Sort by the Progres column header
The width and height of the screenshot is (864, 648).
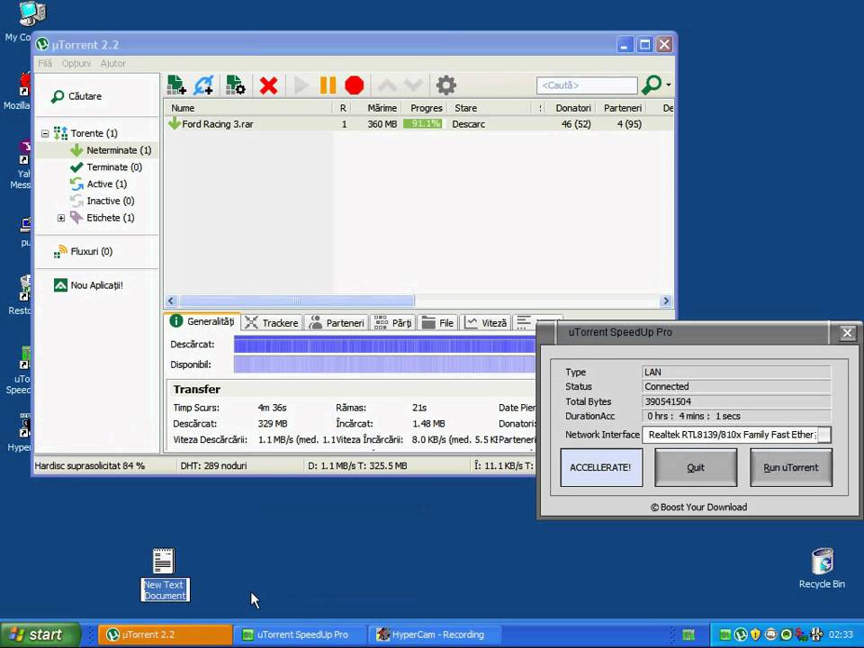424,108
